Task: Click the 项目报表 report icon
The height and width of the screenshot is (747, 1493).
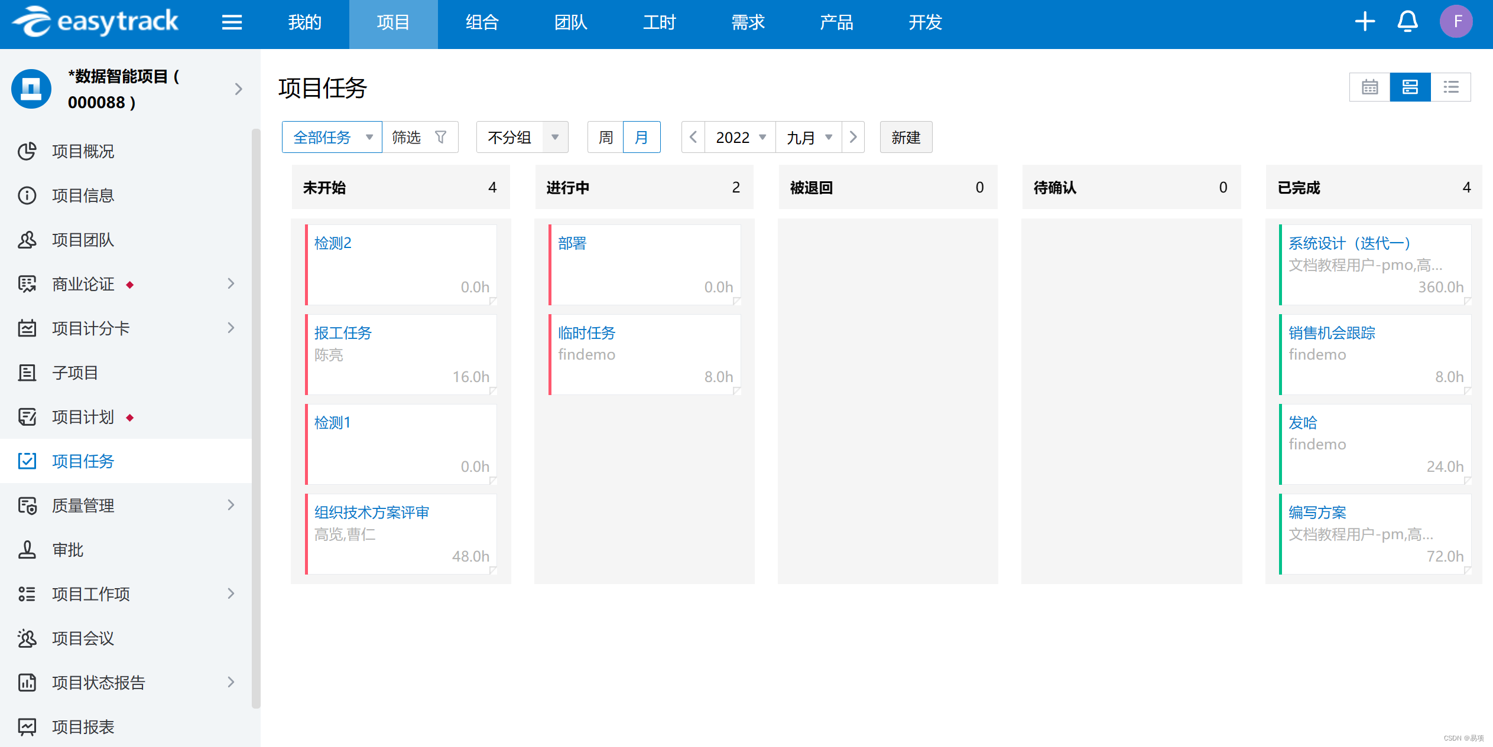Action: pyautogui.click(x=27, y=727)
